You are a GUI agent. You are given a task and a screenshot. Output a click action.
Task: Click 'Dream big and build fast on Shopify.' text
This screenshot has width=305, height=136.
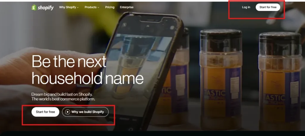tap(62, 94)
